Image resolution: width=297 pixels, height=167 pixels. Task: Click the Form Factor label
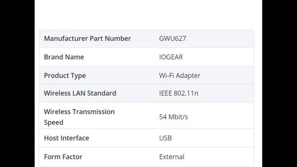(63, 157)
